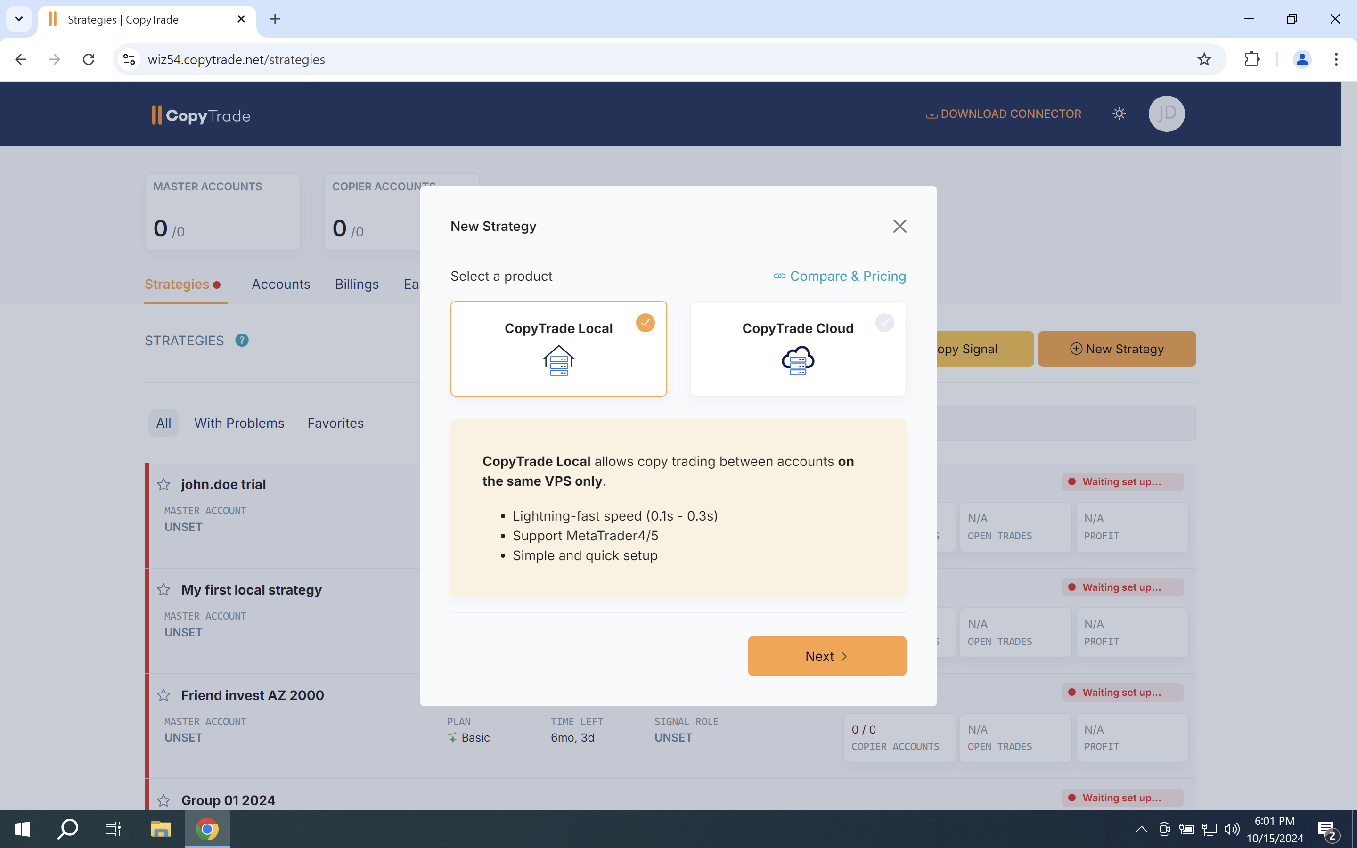Click Waiting set up status for Group 01 2024
1357x848 pixels.
(x=1122, y=798)
